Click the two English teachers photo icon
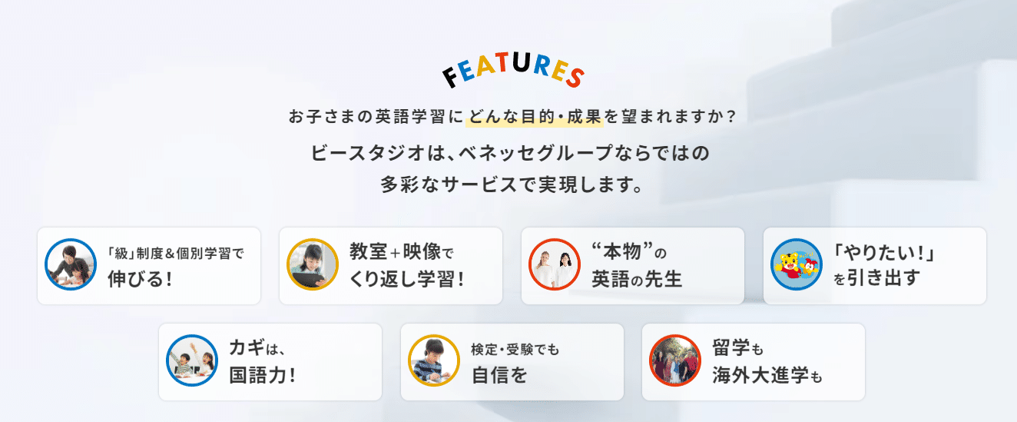The width and height of the screenshot is (1017, 422). tap(555, 264)
